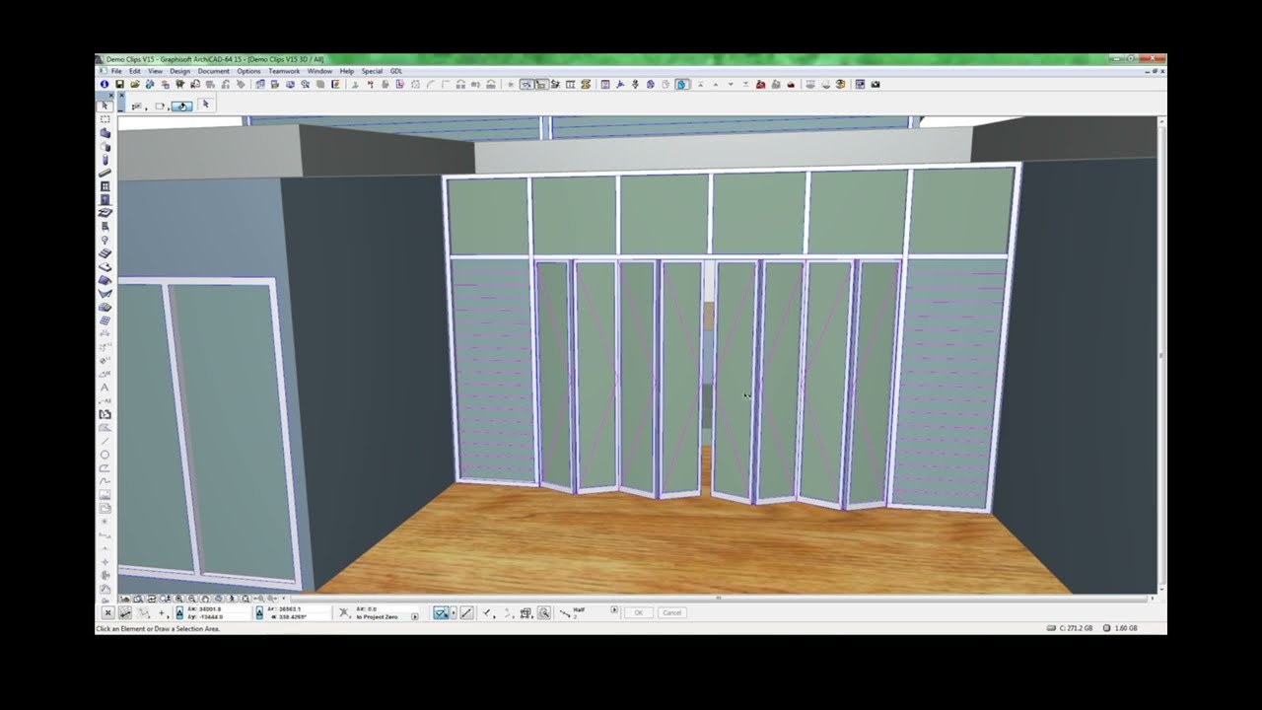Click the grayed-out OK button
Image resolution: width=1262 pixels, height=710 pixels.
[x=638, y=612]
